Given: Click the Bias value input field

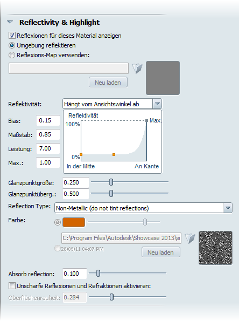Looking at the screenshot, I should [x=48, y=120].
